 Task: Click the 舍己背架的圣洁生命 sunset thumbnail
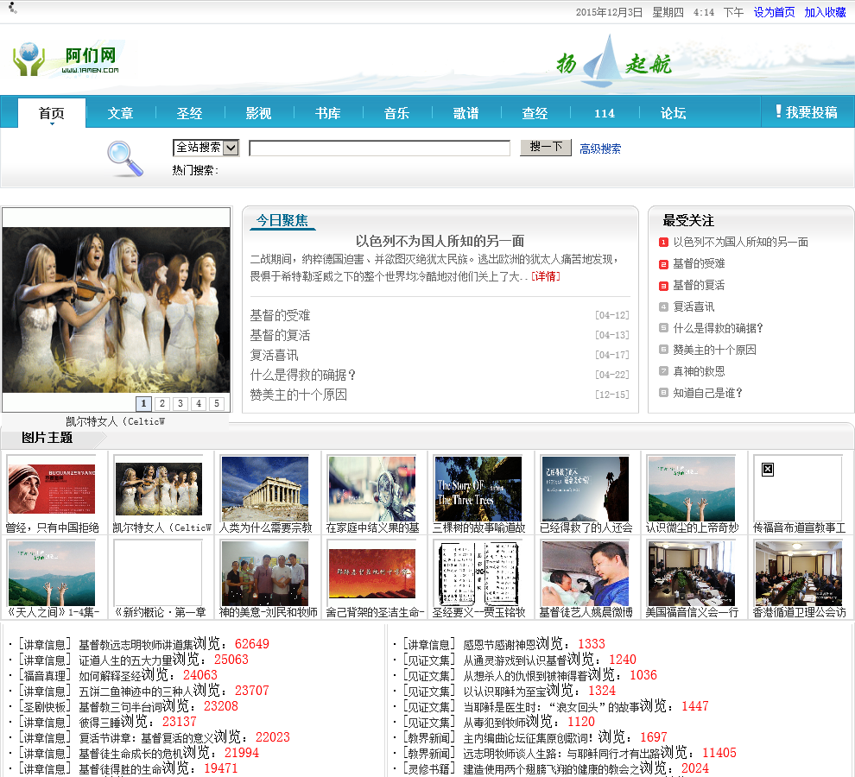coord(372,573)
